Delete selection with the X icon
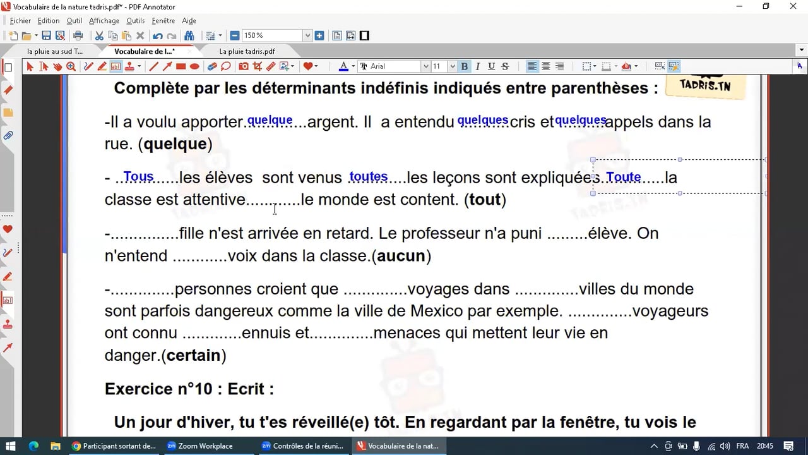The height and width of the screenshot is (455, 808). [x=140, y=35]
